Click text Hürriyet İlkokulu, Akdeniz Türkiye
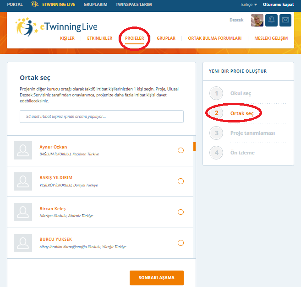Screen dimensions: 301x287 (x=66, y=216)
